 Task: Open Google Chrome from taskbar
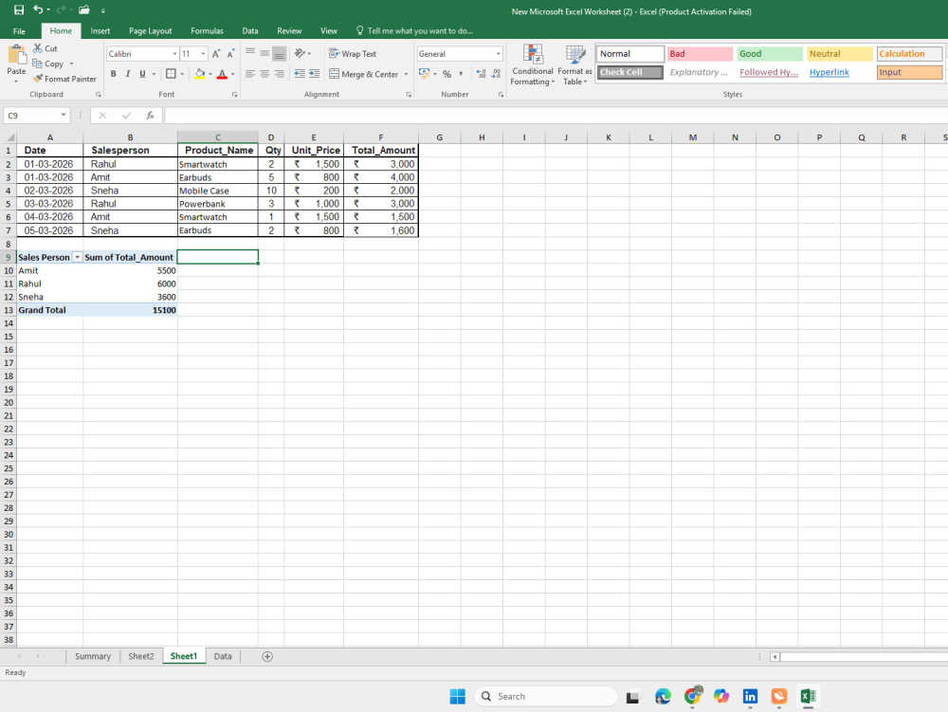(x=692, y=697)
